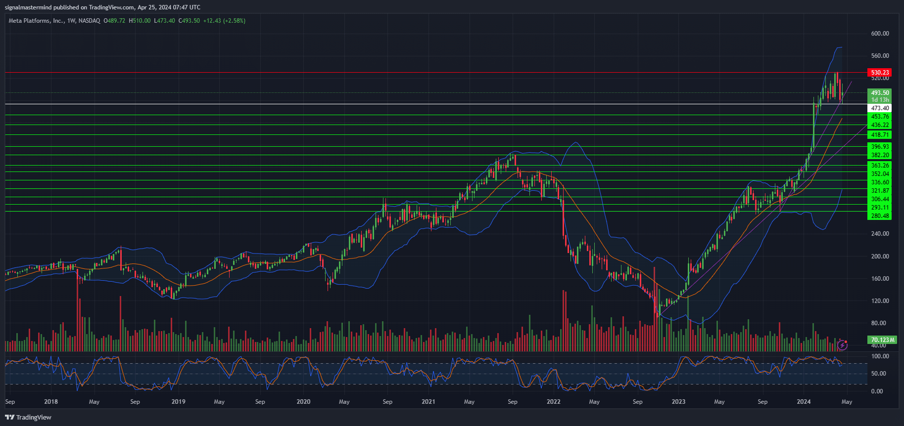Click the signalmastermind published header text

102,7
